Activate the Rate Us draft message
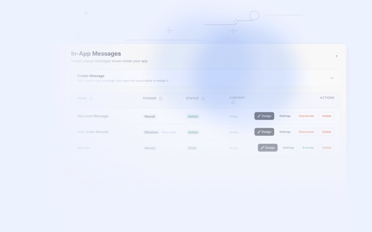Viewport: 372px width, 232px height. [308, 148]
